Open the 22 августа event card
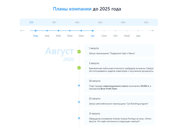Image resolution: width=176 pixels, height=133 pixels. point(119,101)
